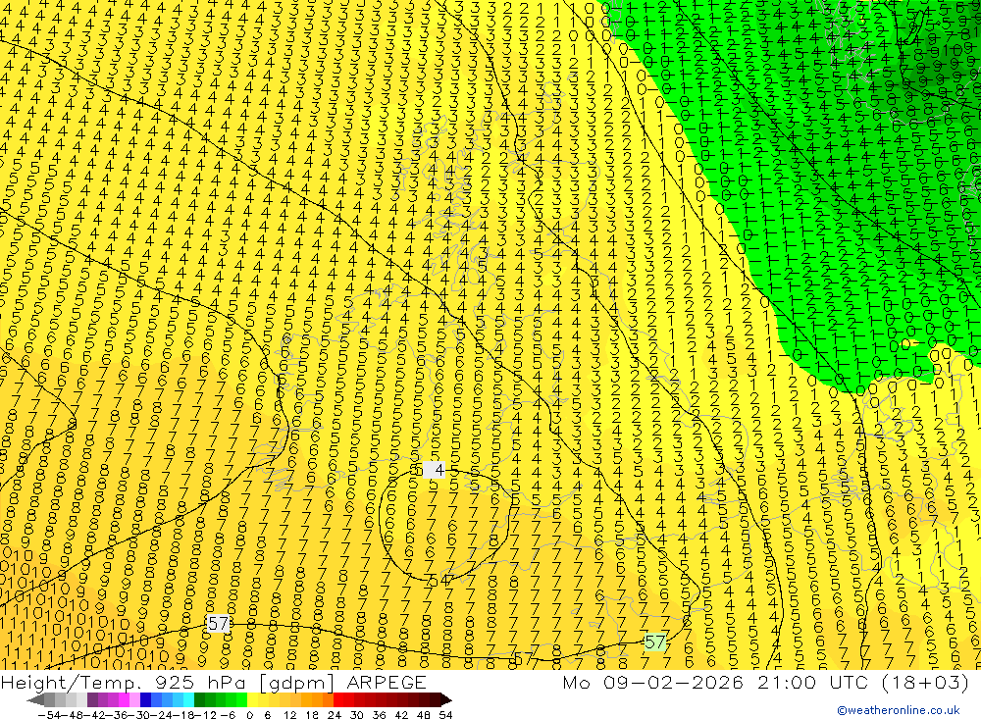Pick the dark purple legend swatch

point(92,699)
